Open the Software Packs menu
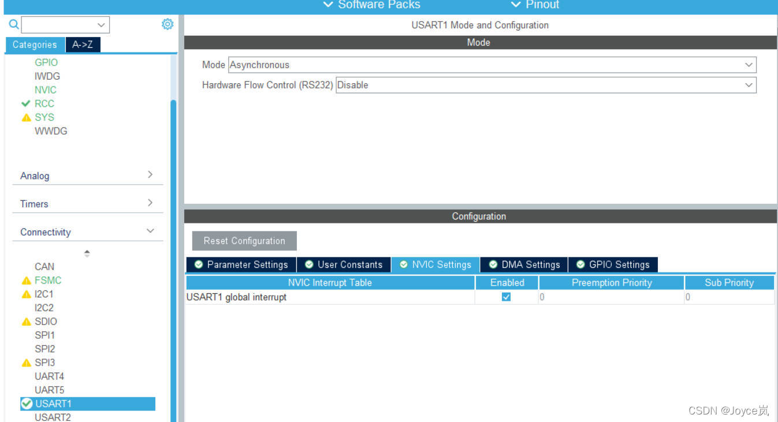Image resolution: width=778 pixels, height=422 pixels. click(x=371, y=5)
